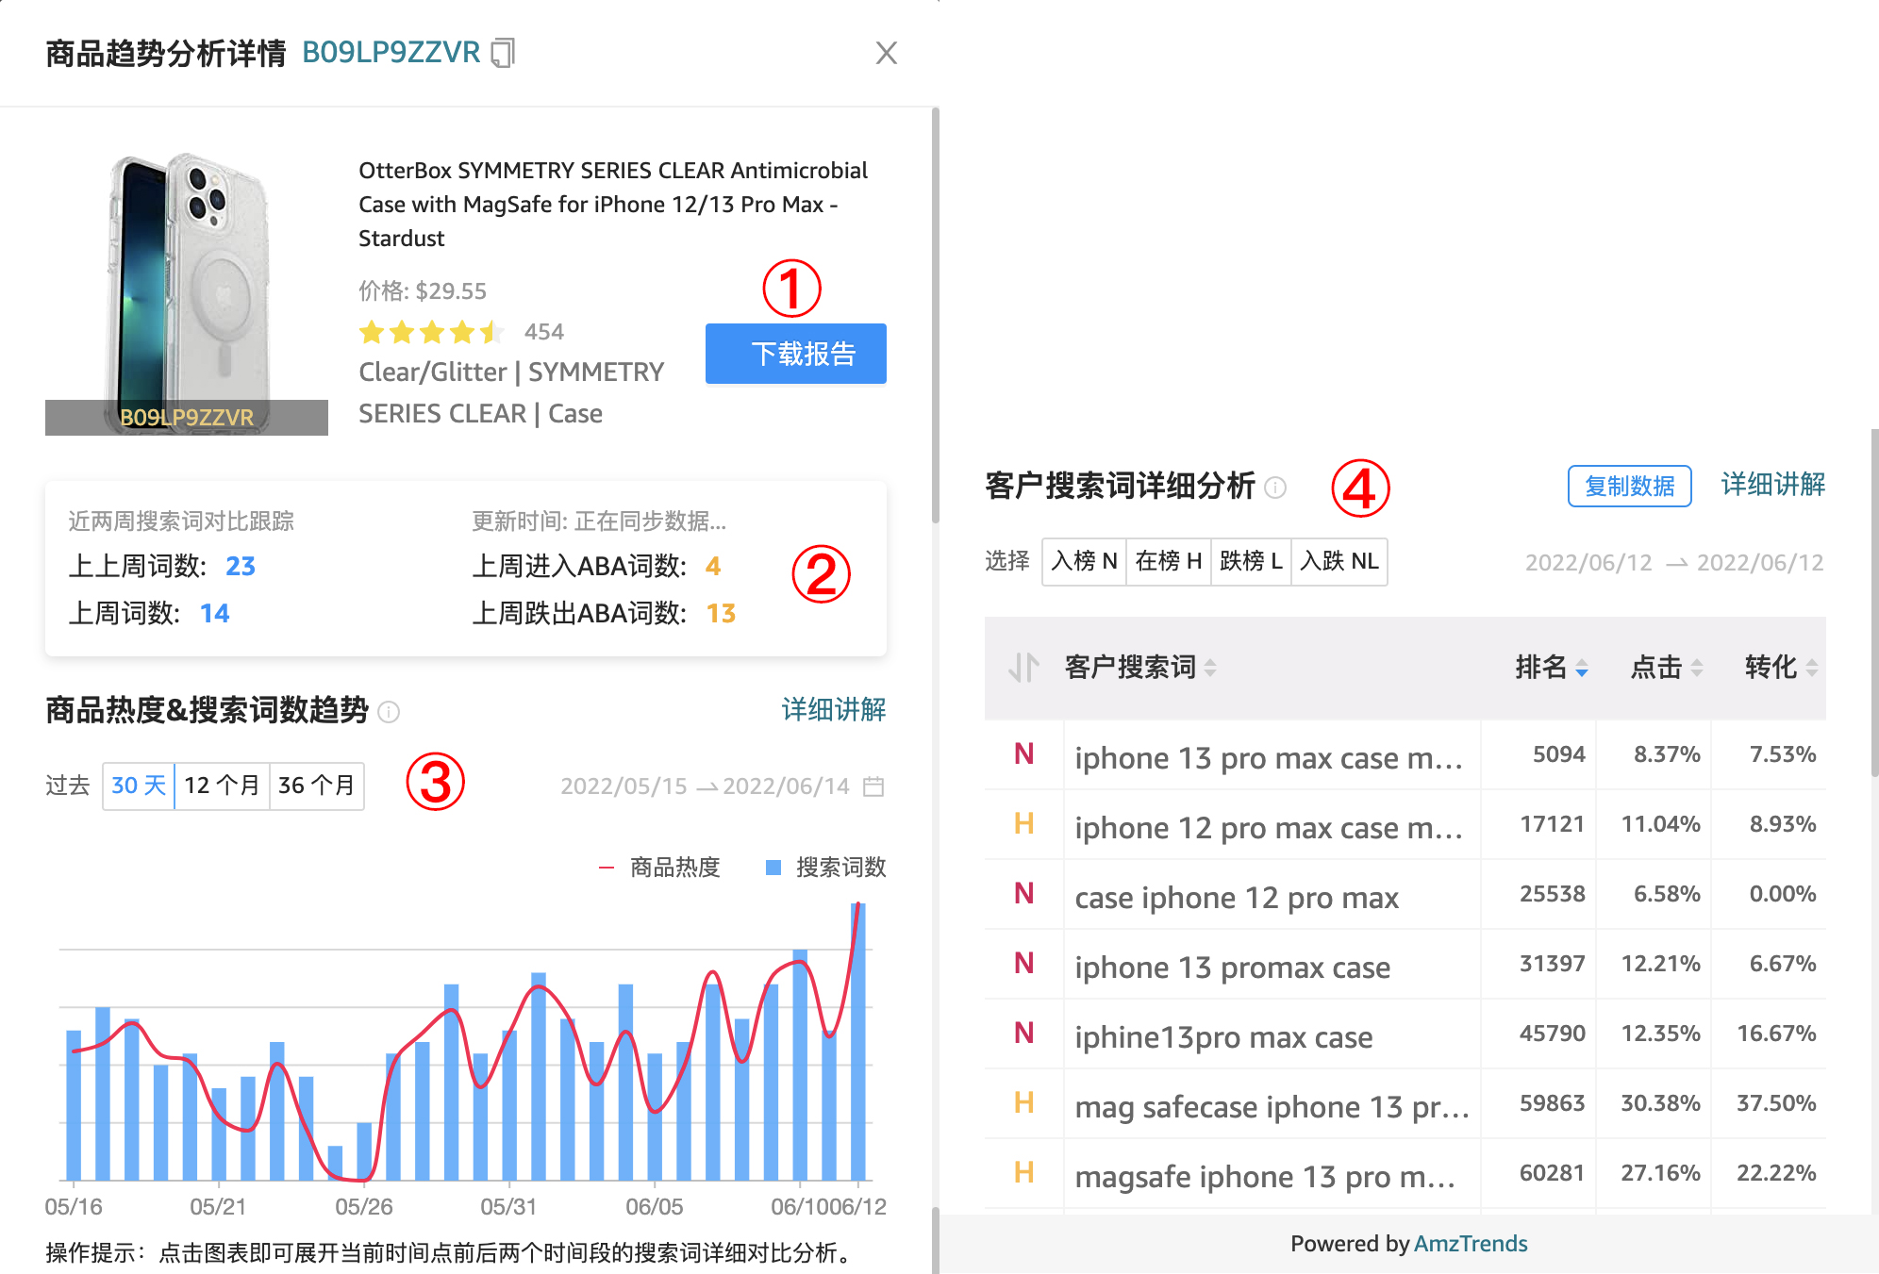Open the info tooltip beside 商品热度&搜索词数趋势
This screenshot has height=1274, width=1879.
[x=389, y=712]
